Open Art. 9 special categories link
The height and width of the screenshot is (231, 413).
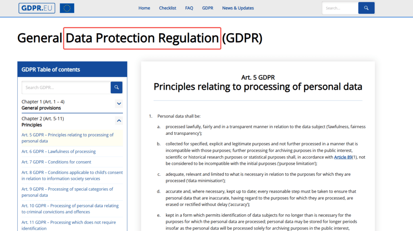pos(67,192)
